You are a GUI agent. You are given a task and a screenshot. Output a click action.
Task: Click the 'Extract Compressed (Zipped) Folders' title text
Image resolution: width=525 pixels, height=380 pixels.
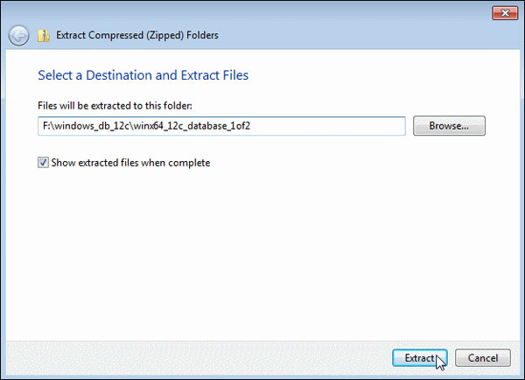(136, 36)
